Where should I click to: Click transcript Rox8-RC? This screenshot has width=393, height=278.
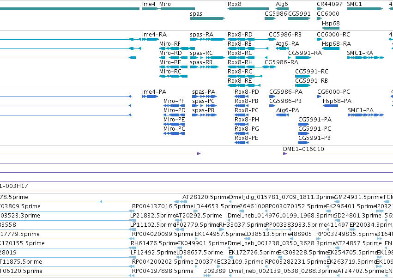(x=240, y=53)
